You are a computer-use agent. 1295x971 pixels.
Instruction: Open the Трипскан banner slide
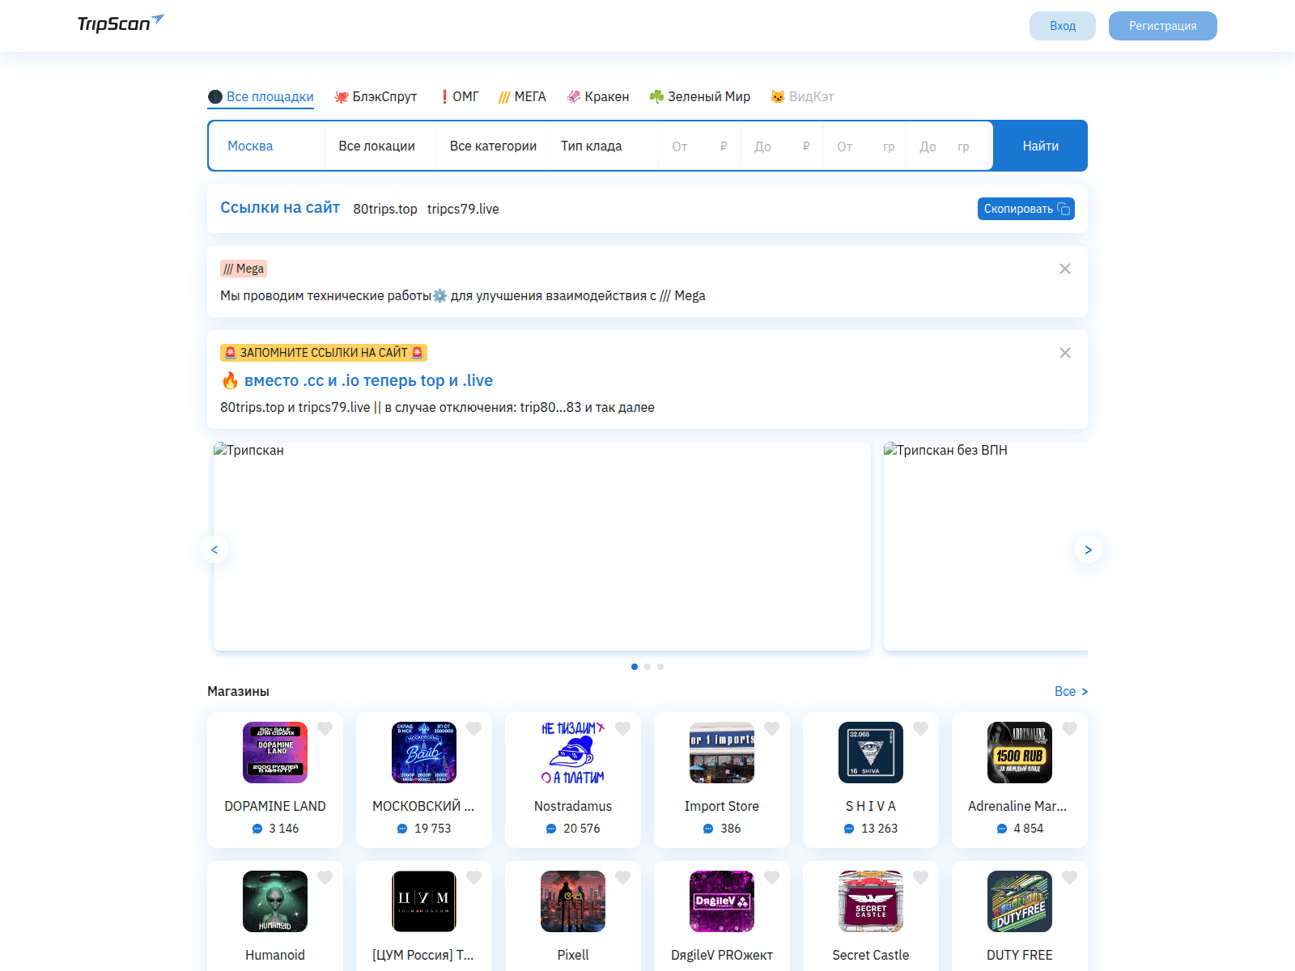point(542,546)
